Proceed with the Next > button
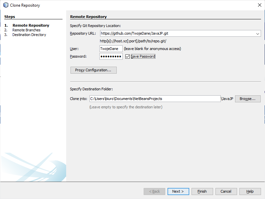The image size is (265, 199). (x=178, y=191)
